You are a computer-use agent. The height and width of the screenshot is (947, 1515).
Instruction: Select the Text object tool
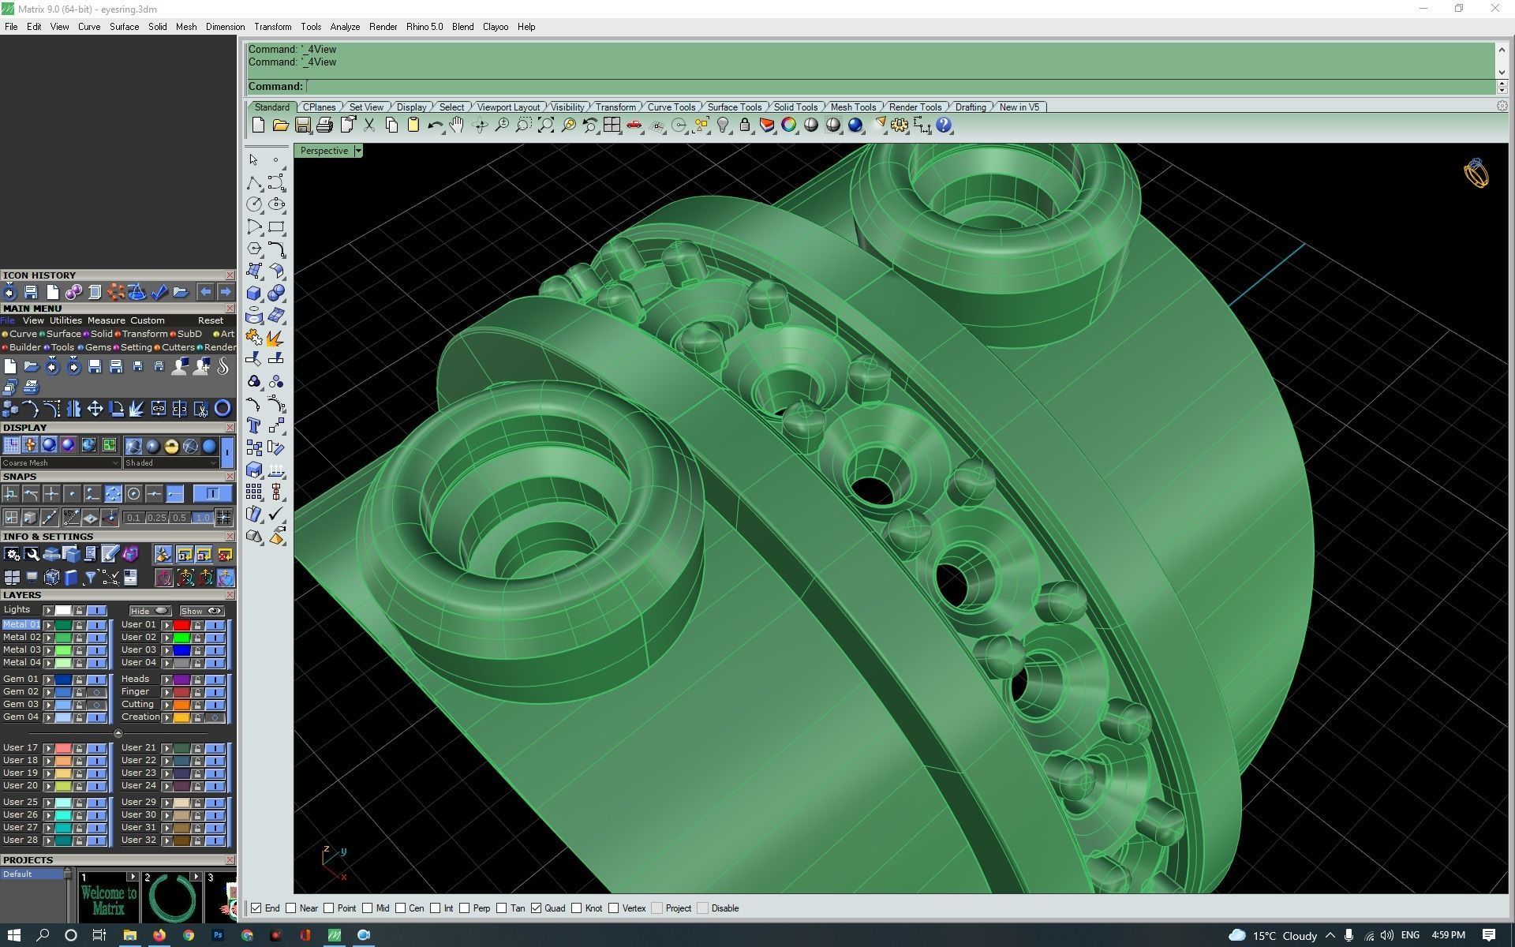253,425
